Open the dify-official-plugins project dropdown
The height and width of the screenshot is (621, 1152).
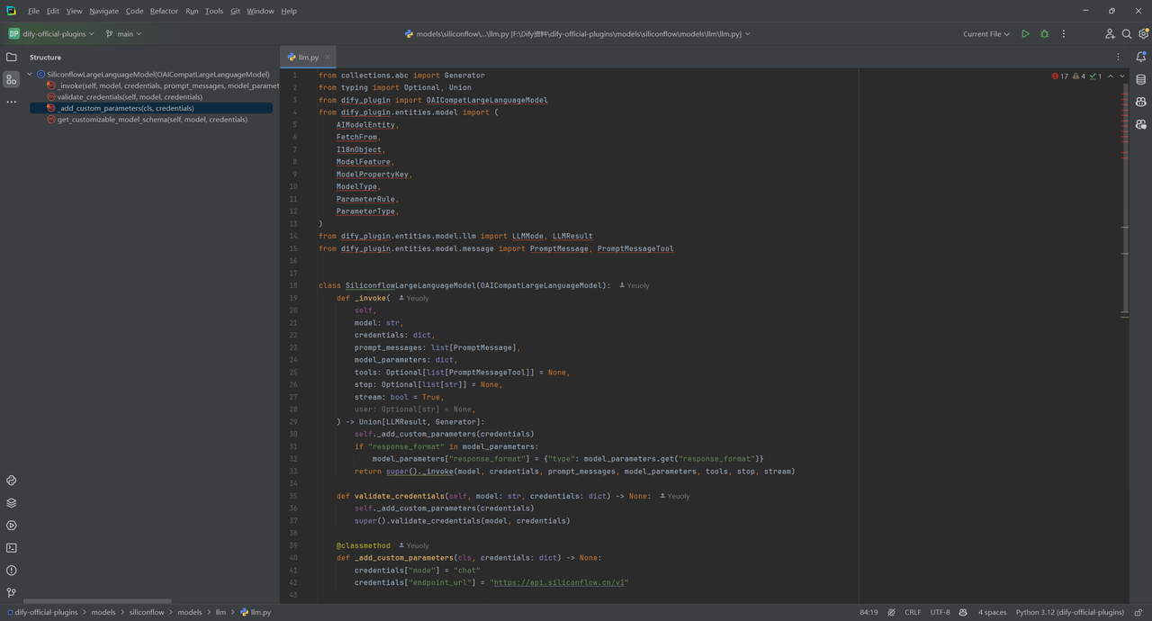(x=51, y=34)
